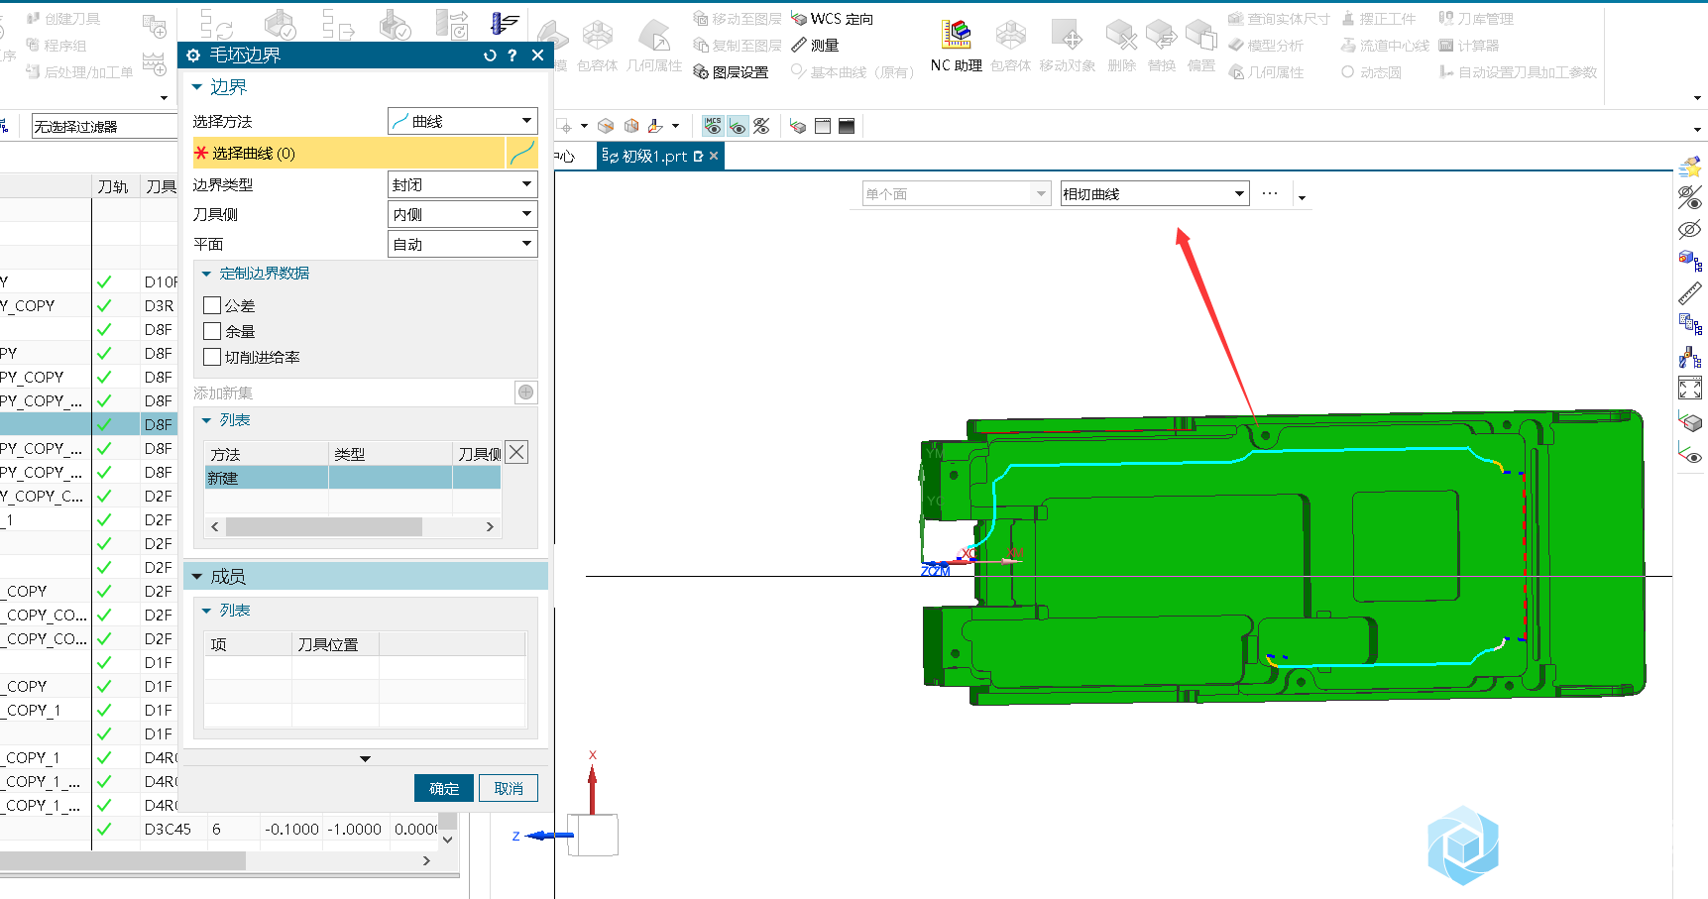The width and height of the screenshot is (1708, 899).
Task: Click the help question mark in 毛坯边界 dialog
Action: pos(512,56)
